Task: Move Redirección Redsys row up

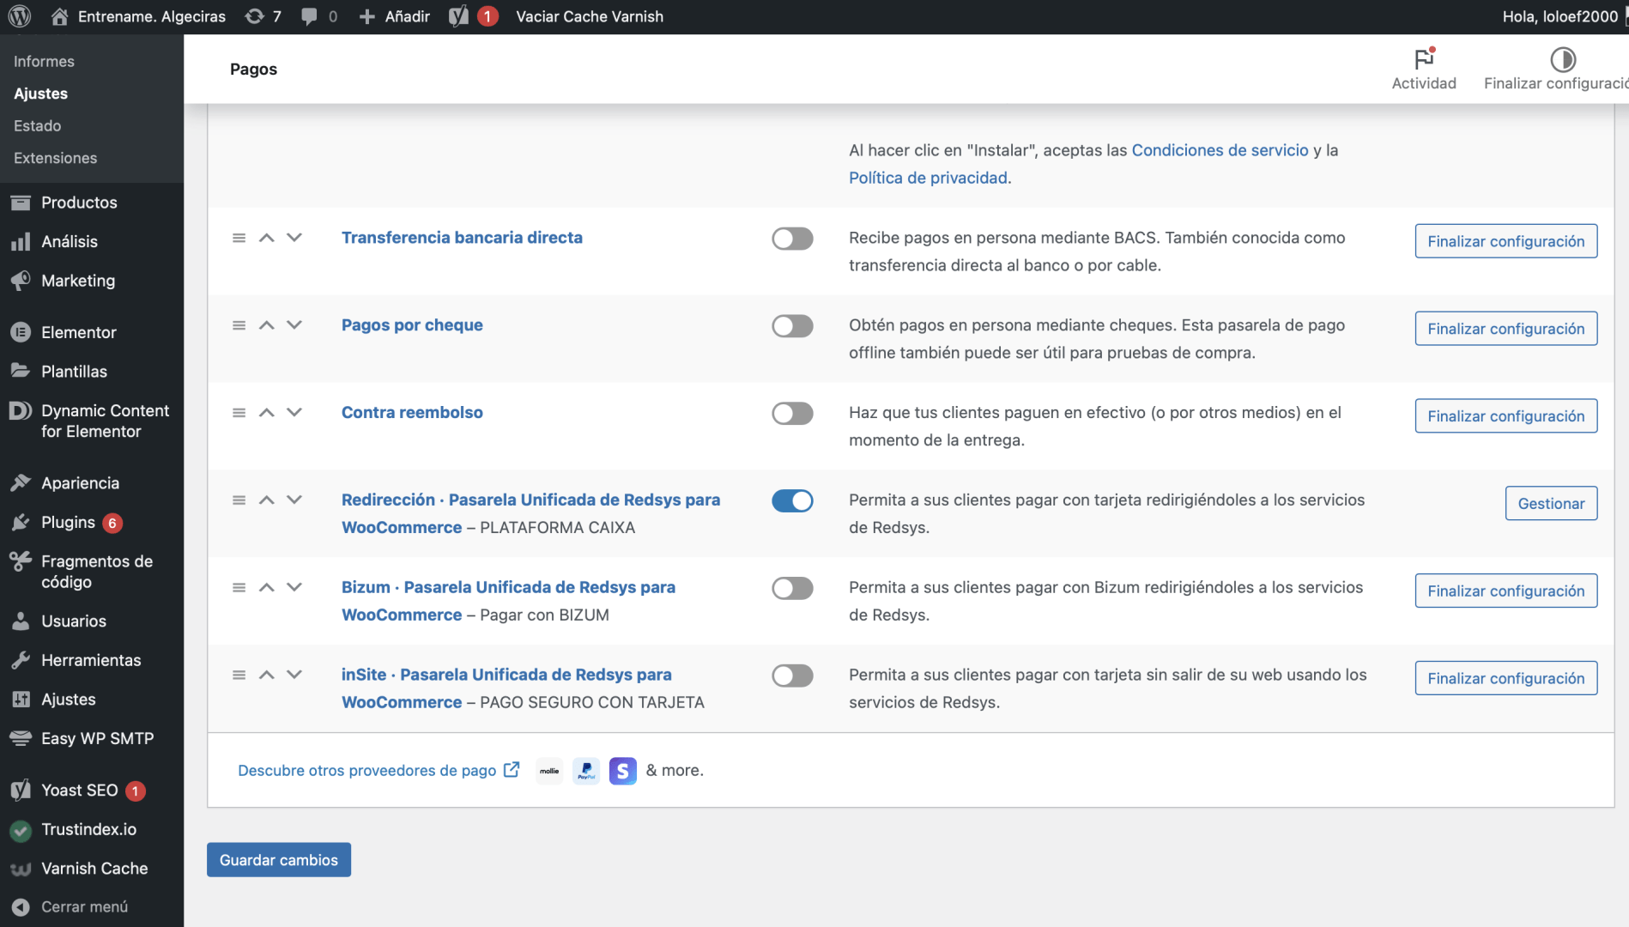Action: (267, 500)
